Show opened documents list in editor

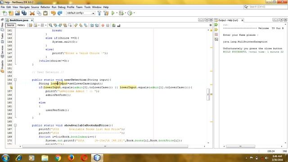207,20
